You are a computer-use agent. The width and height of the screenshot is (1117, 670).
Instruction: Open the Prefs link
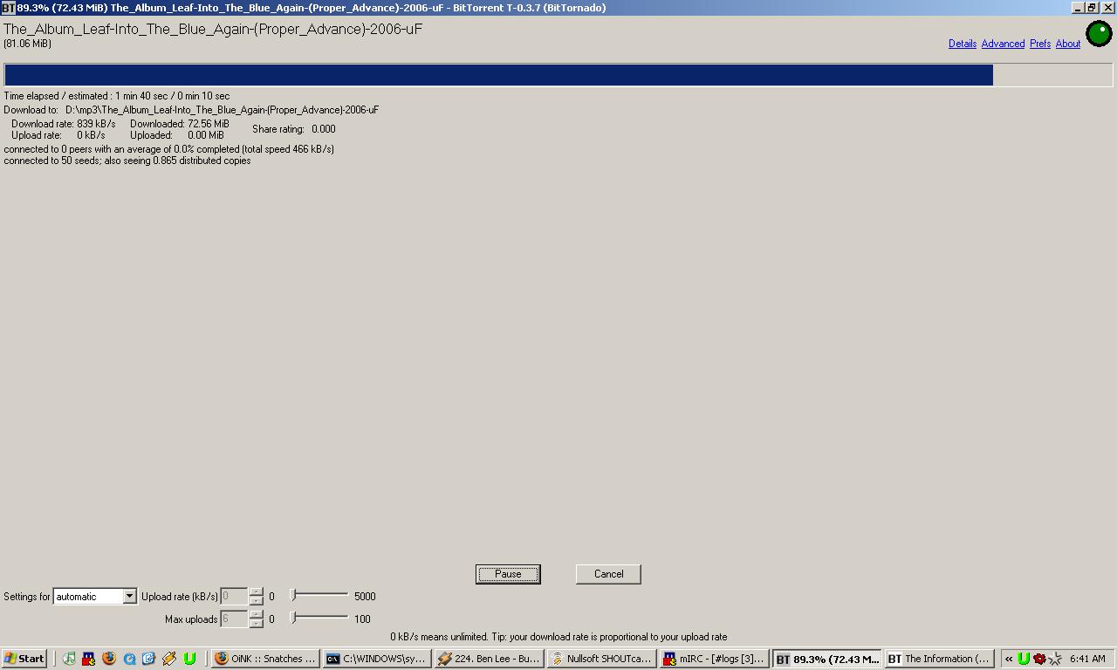pyautogui.click(x=1039, y=44)
